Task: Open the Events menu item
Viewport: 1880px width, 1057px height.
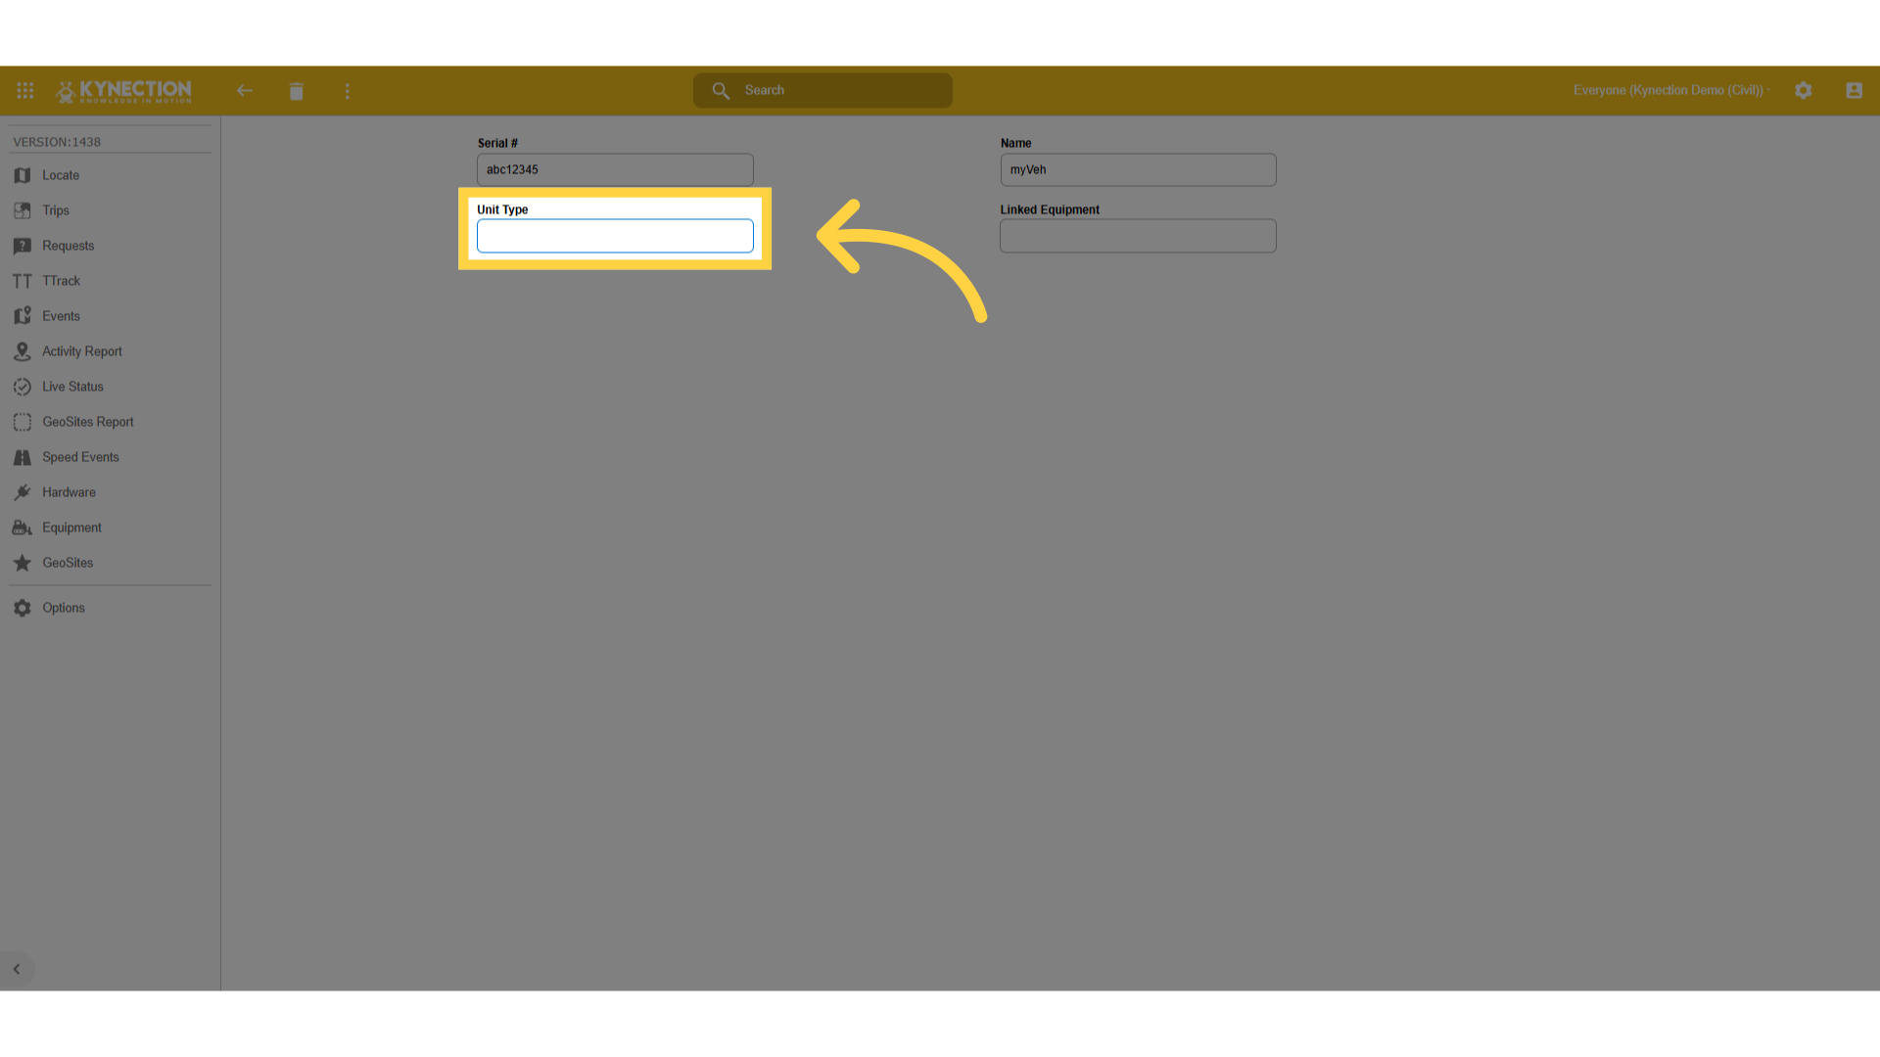Action: pos(61,316)
